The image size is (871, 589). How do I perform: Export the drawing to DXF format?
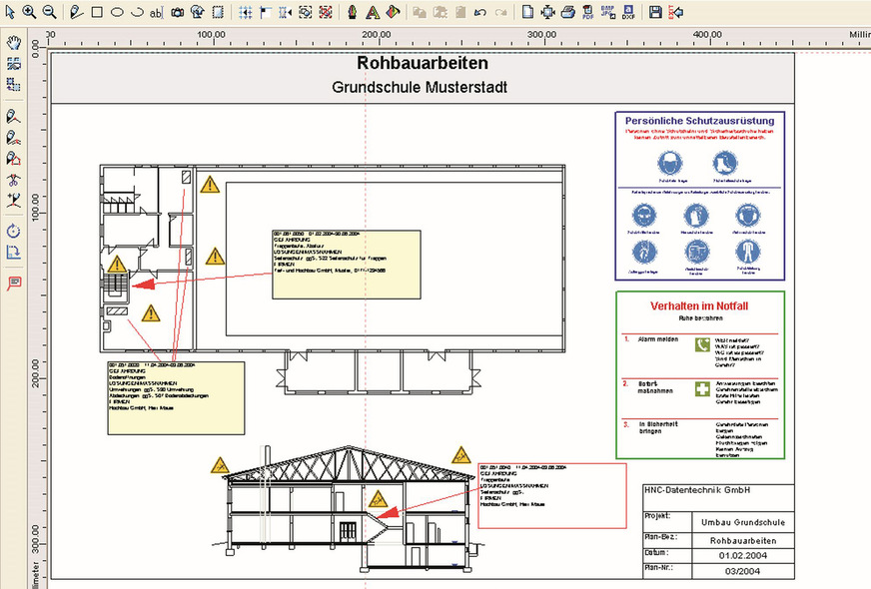pyautogui.click(x=628, y=12)
